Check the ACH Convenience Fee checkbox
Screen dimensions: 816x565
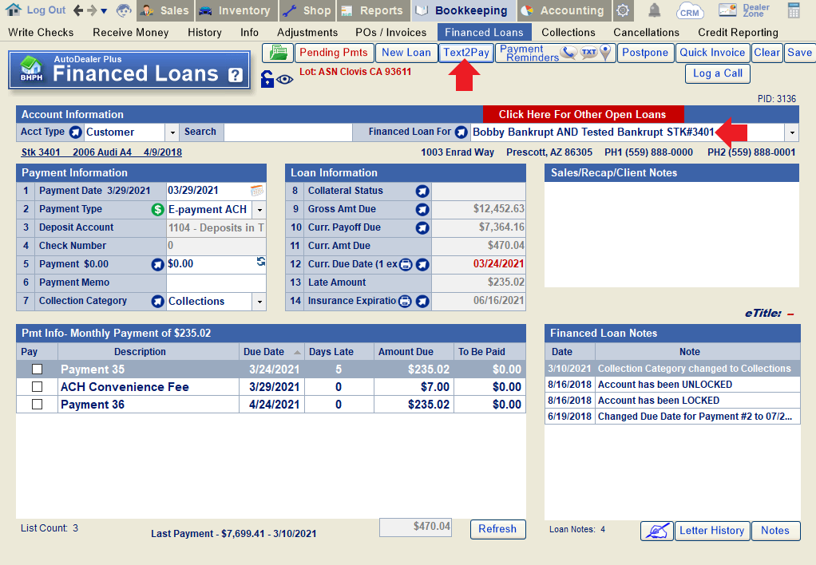pyautogui.click(x=37, y=387)
